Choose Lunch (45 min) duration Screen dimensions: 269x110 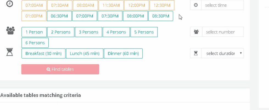84,53
